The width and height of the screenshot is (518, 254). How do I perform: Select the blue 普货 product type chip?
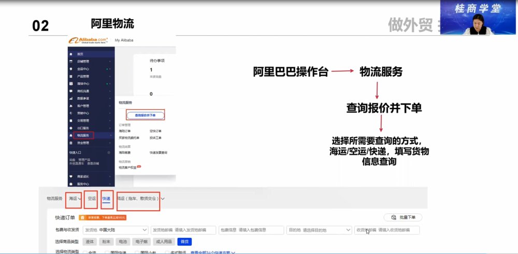pyautogui.click(x=184, y=242)
